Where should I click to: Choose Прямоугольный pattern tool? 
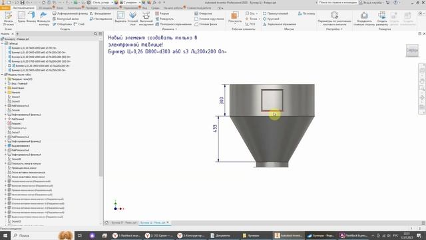tap(275, 13)
